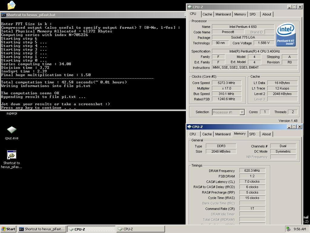Open the Start menu

[x=8, y=229]
